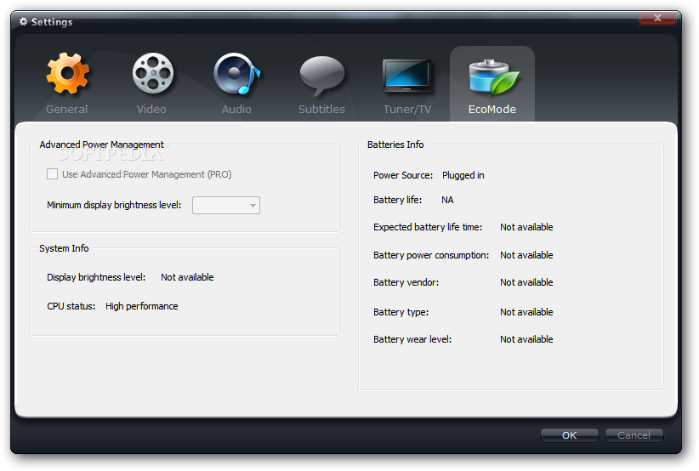Click the 'Settings' window title text
Viewport: 699px width, 471px height.
pyautogui.click(x=52, y=22)
